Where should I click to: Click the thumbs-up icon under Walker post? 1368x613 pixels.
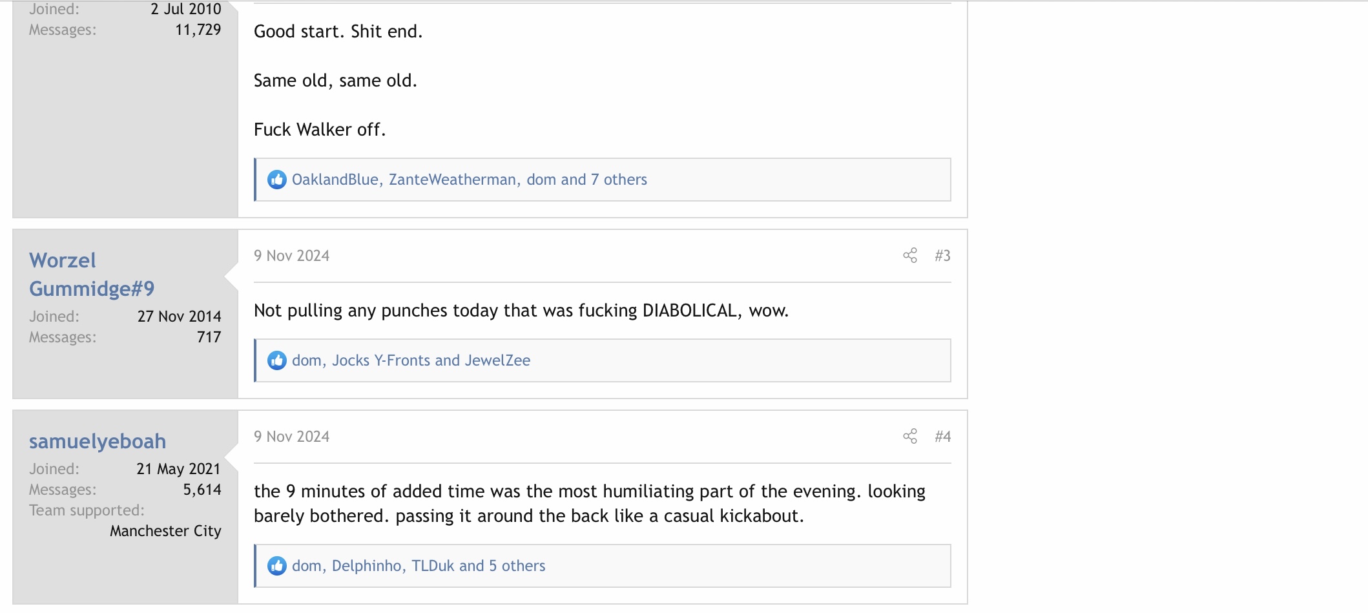point(277,180)
